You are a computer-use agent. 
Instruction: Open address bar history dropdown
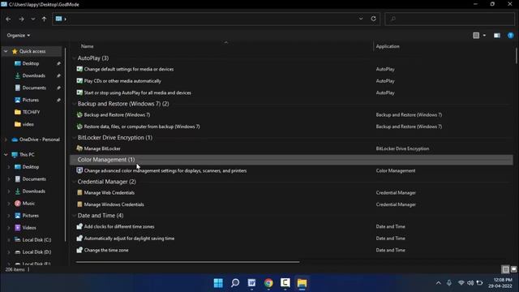pos(361,19)
